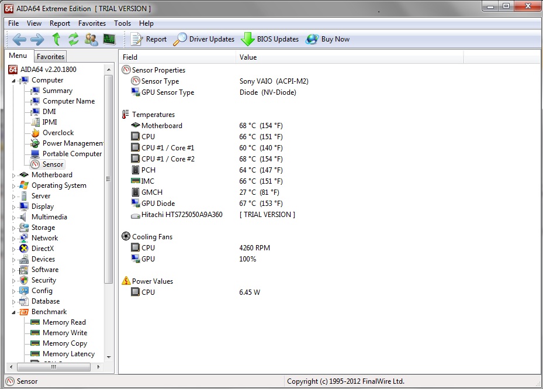Open the user management people icon
This screenshot has height=389, width=543.
tap(91, 39)
